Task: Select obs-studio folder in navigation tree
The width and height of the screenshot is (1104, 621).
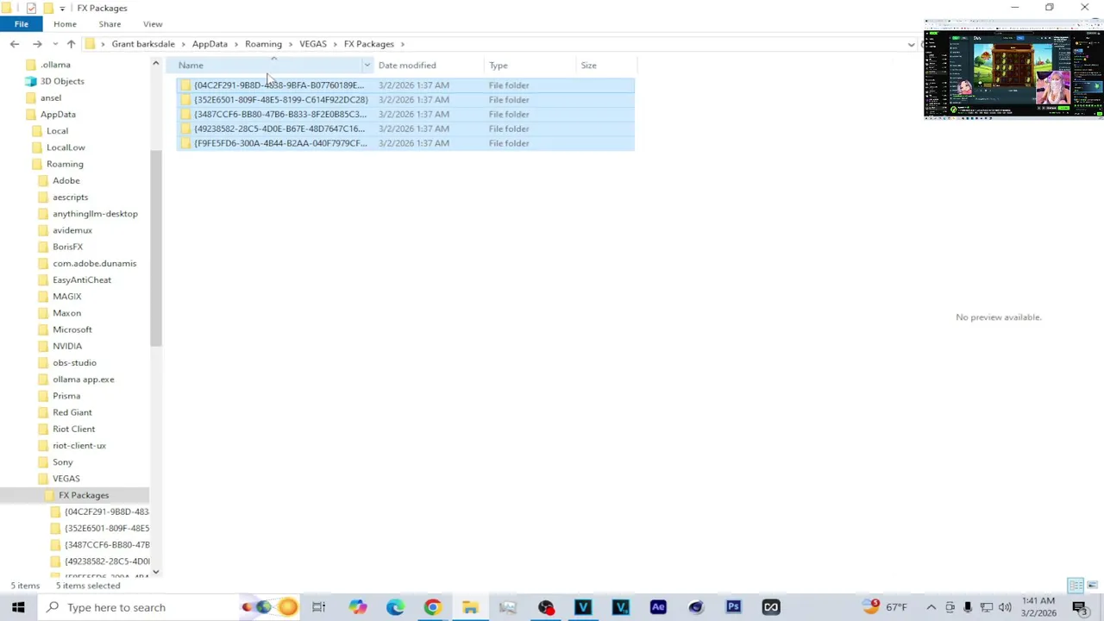Action: tap(74, 362)
